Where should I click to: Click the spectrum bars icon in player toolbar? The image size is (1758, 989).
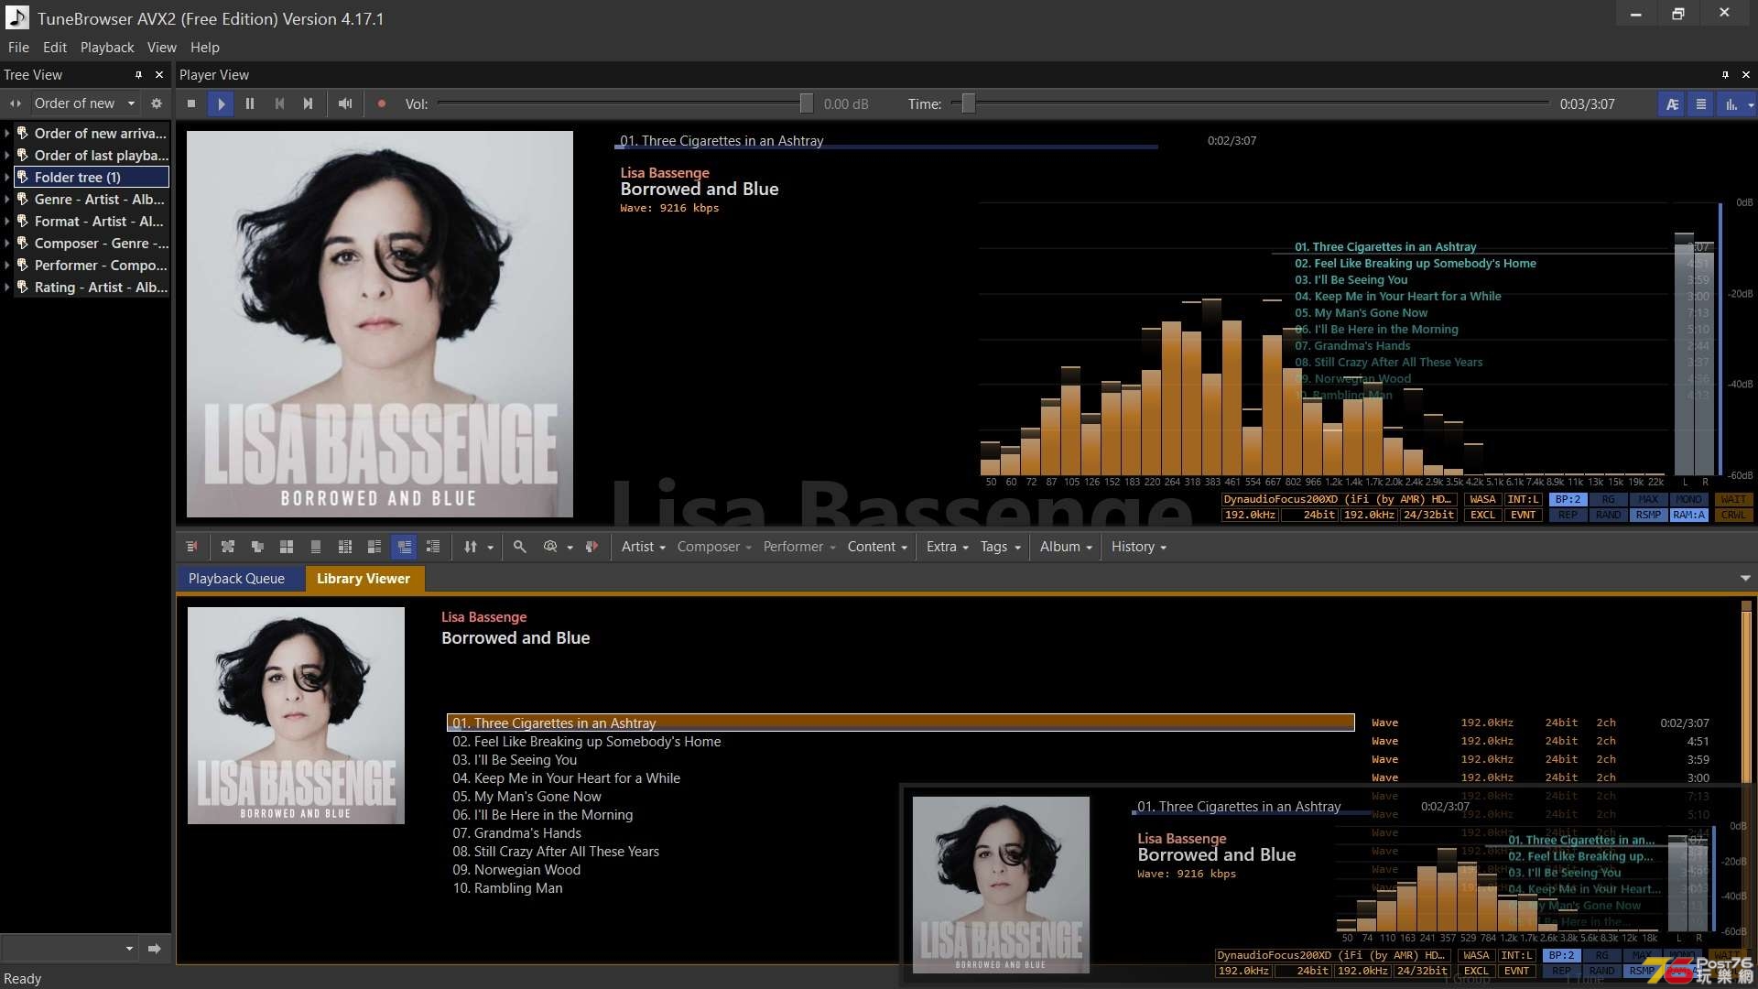(x=1731, y=103)
